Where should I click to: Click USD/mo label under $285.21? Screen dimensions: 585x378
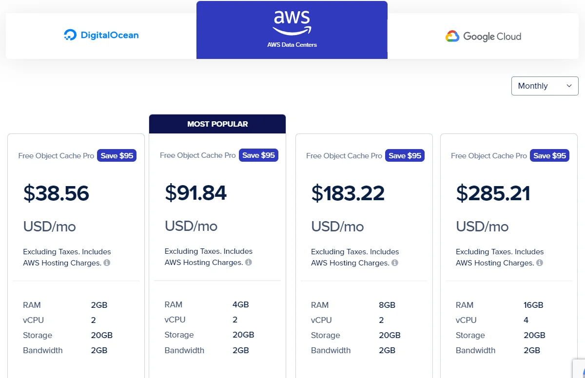point(482,227)
